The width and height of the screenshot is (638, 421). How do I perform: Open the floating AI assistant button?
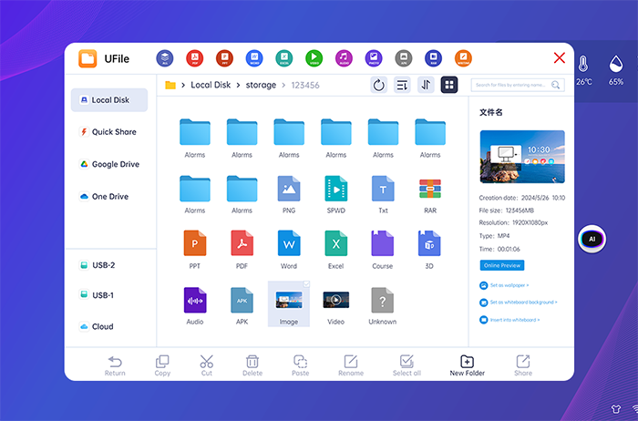[x=592, y=238]
